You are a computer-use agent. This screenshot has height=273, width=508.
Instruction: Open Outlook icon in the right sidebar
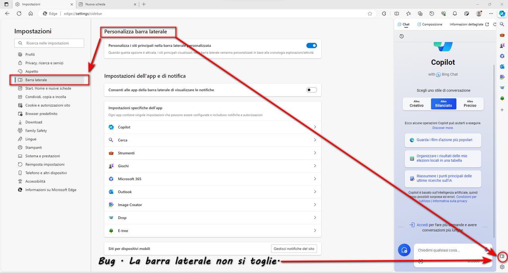(502, 67)
